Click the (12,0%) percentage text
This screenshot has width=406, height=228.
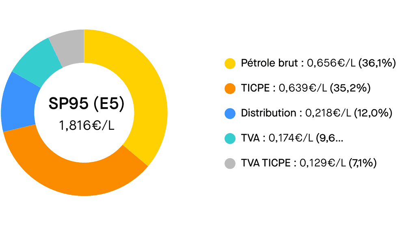pos(373,114)
